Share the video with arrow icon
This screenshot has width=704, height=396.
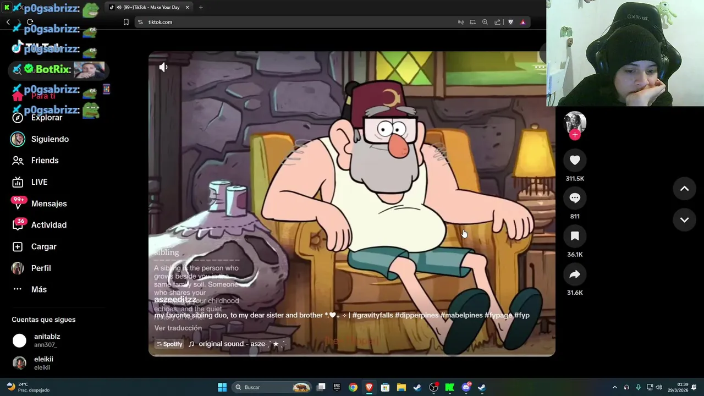pyautogui.click(x=575, y=274)
